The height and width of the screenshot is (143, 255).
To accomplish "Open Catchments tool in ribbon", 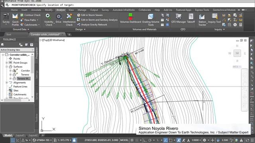I will click(30, 25).
